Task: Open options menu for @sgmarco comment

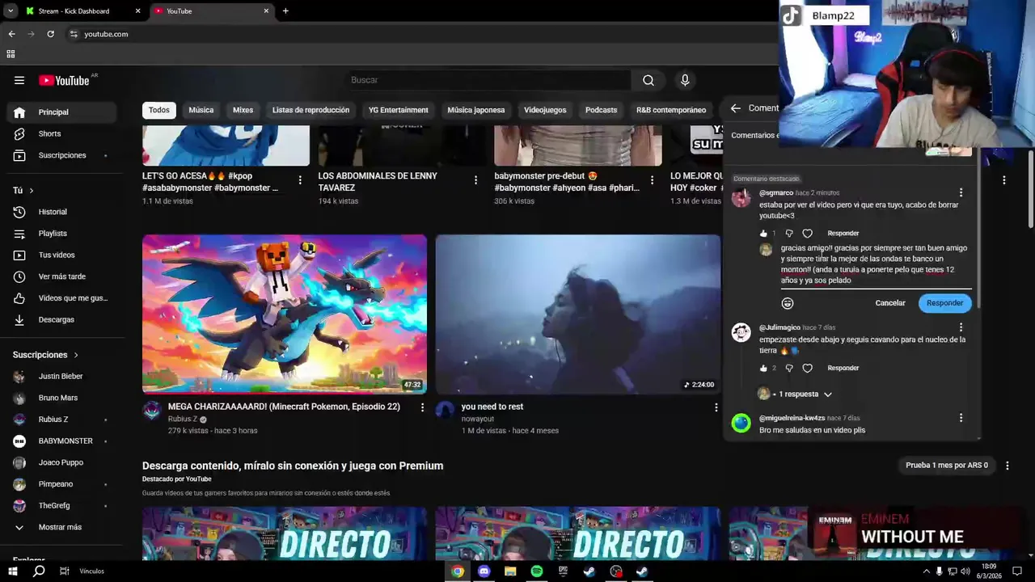Action: (x=961, y=192)
